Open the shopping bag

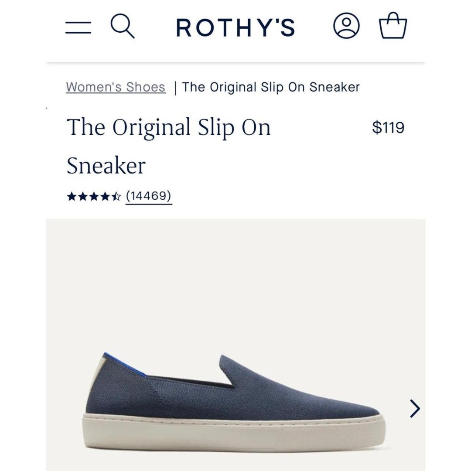[393, 25]
